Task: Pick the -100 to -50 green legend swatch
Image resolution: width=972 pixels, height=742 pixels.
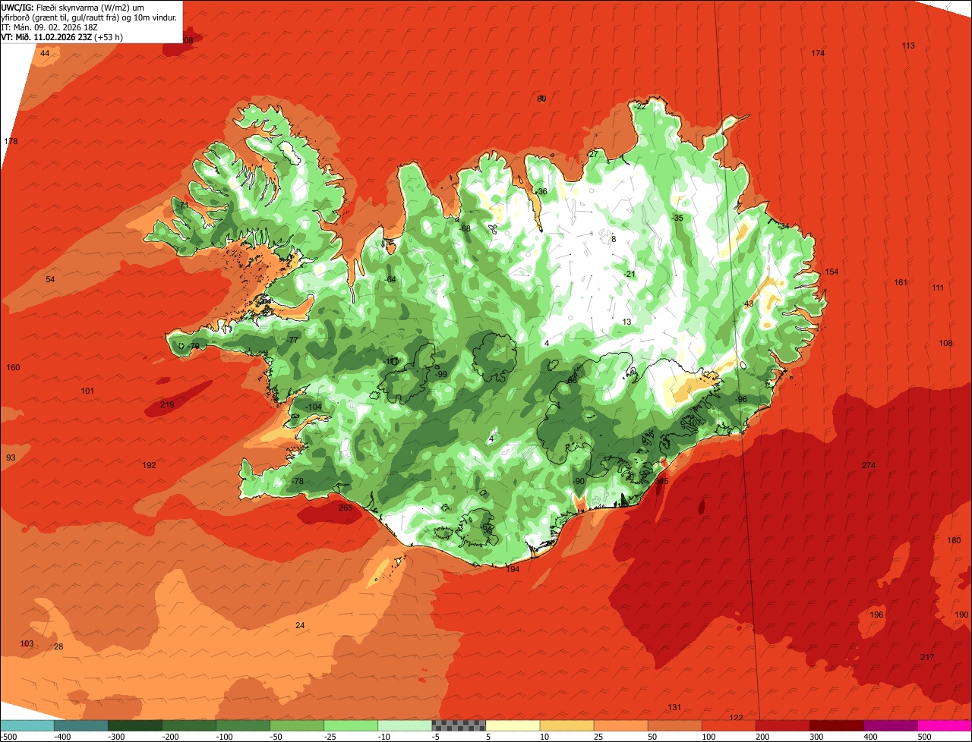Action: coord(243,725)
